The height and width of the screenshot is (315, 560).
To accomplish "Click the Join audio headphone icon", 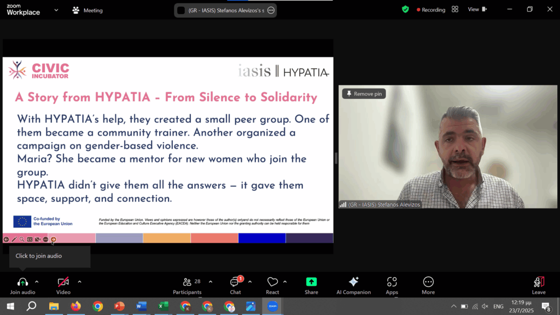I will (x=22, y=282).
